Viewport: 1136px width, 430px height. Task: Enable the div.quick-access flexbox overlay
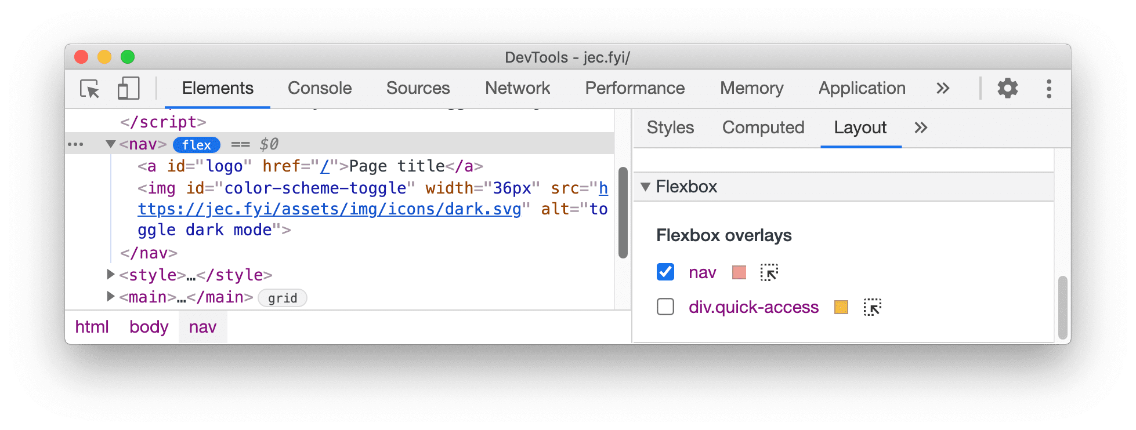coord(665,307)
